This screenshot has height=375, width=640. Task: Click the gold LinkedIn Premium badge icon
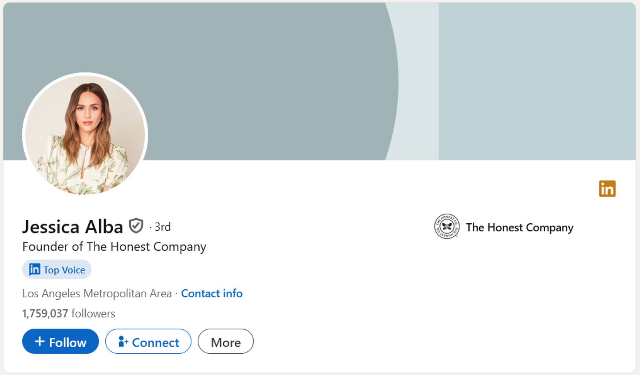(607, 188)
